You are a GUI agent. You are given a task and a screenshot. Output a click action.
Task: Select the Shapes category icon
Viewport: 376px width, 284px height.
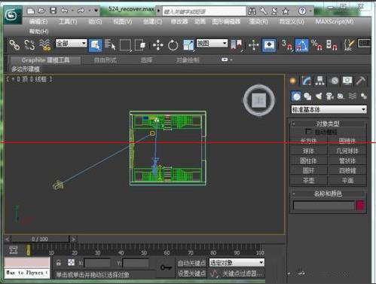click(x=307, y=96)
